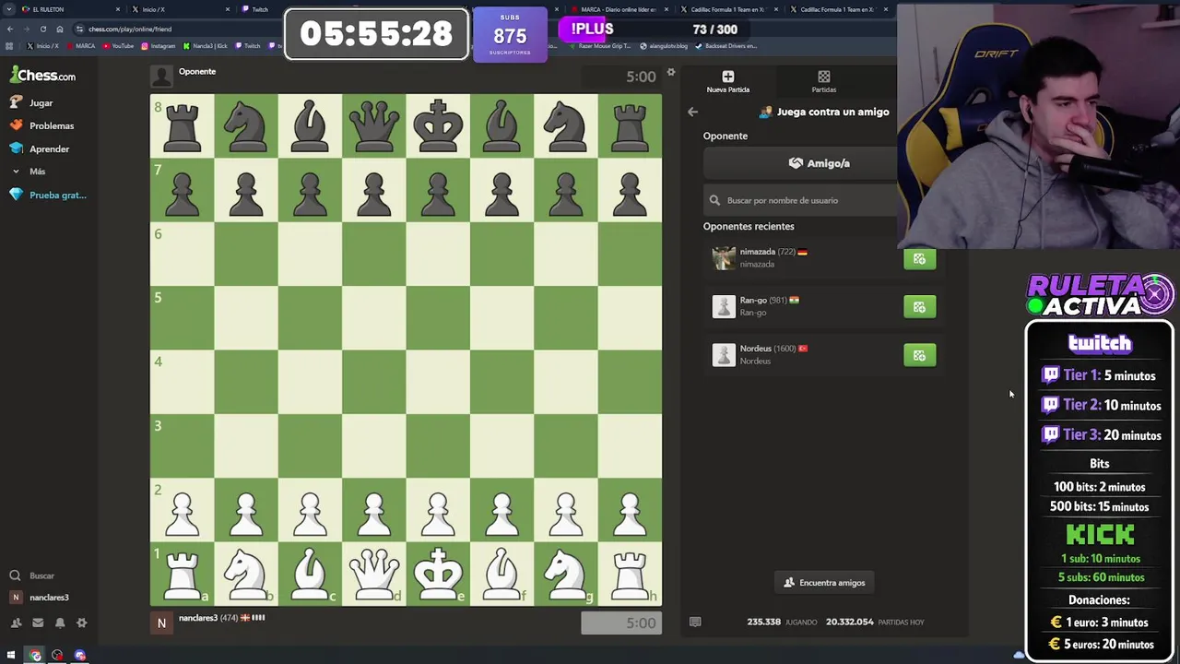
Task: Select the white bishop on f1
Action: (502, 574)
